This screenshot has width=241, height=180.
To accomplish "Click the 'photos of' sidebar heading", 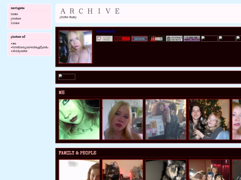I will [x=18, y=37].
